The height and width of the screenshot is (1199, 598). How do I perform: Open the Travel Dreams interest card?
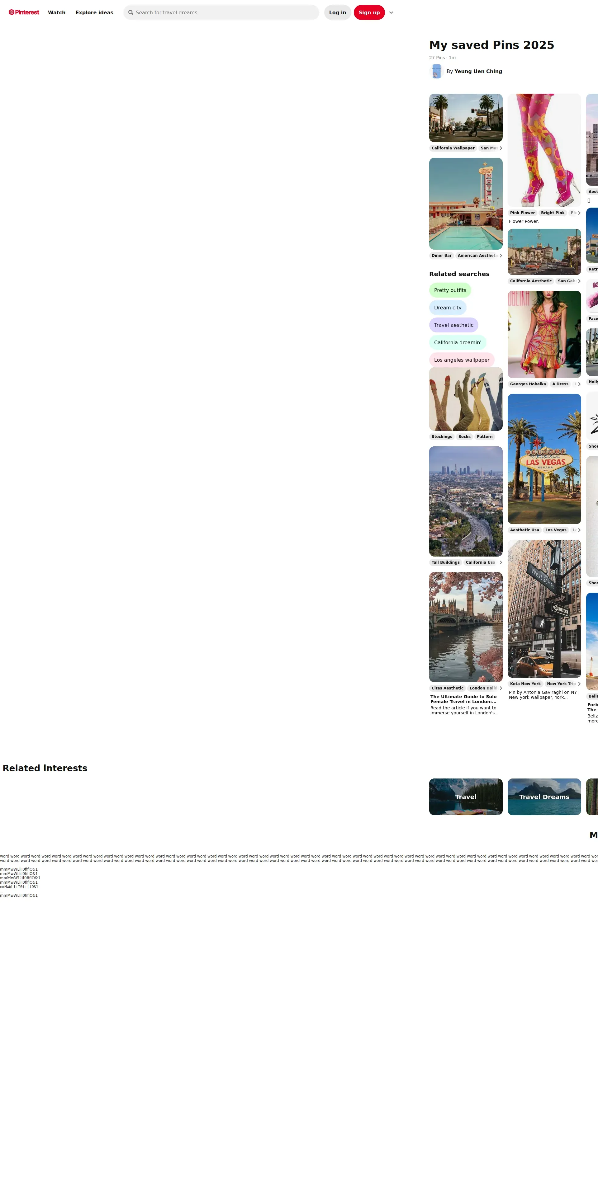tap(544, 797)
